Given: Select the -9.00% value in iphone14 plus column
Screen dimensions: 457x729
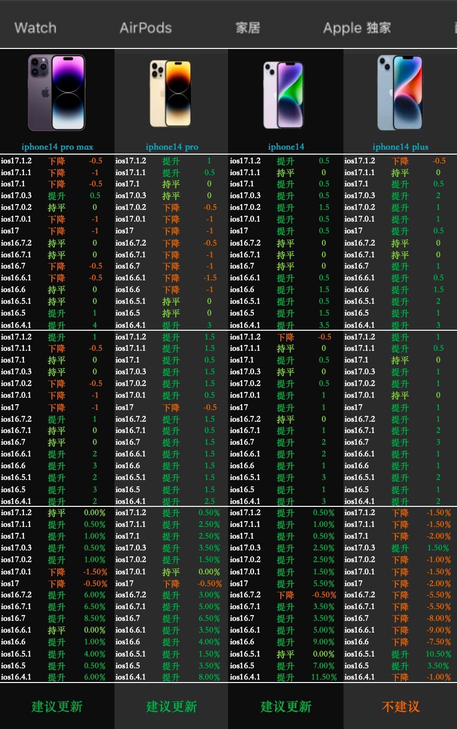Looking at the screenshot, I should (438, 630).
